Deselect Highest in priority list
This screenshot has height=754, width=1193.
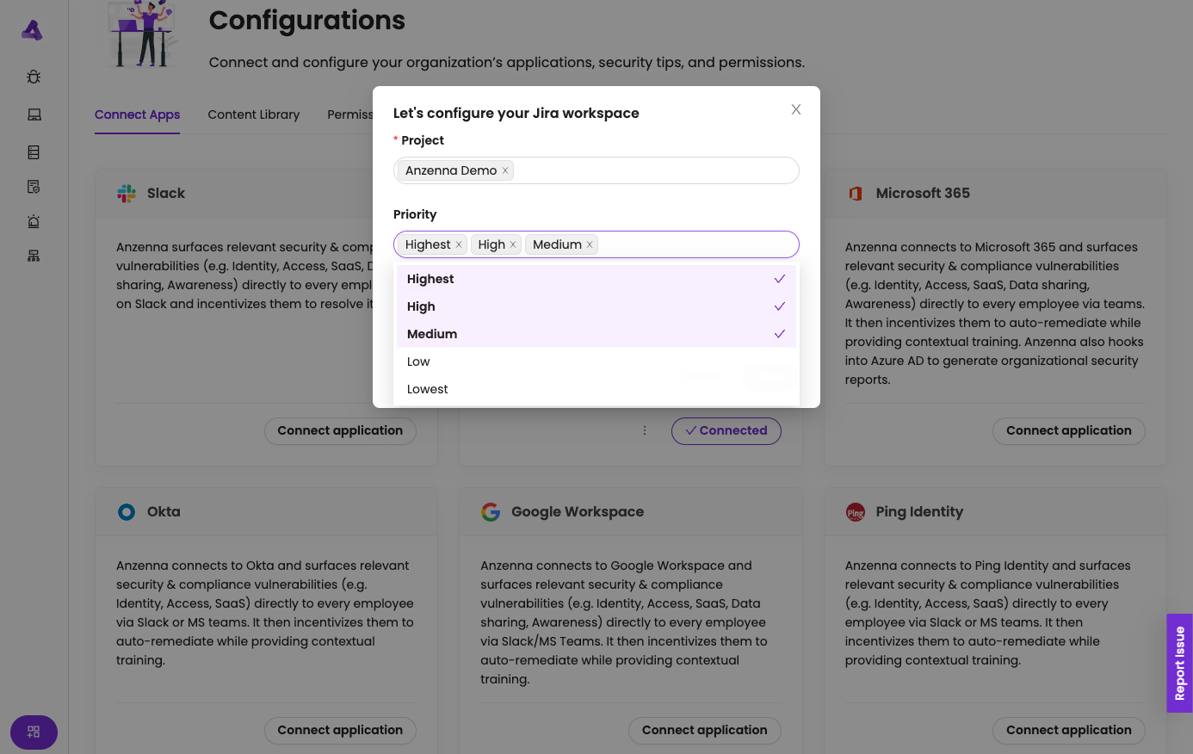tap(596, 279)
